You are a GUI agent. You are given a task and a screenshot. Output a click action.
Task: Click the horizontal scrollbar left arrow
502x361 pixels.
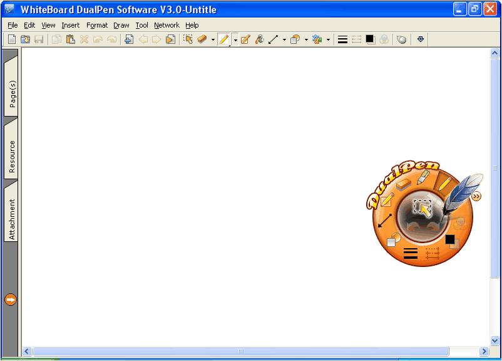[26, 352]
